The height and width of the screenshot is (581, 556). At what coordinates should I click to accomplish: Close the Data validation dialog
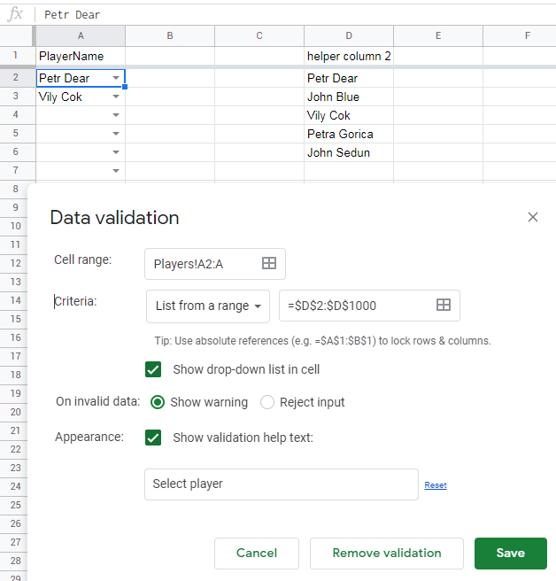[x=533, y=217]
